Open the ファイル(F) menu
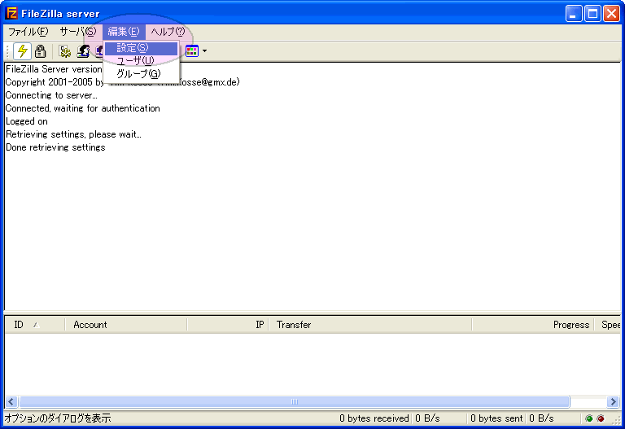This screenshot has height=429, width=625. (x=28, y=32)
